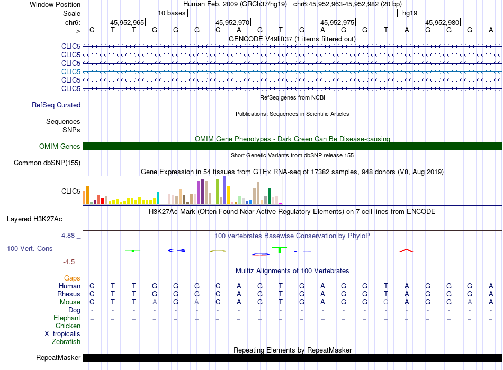Open the GENCODE V49lift37 track title
The image size is (503, 370).
[x=292, y=39]
